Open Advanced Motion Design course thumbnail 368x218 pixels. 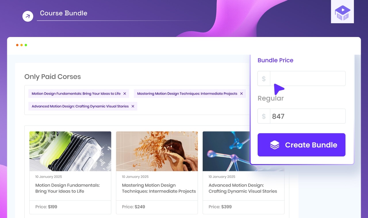click(x=227, y=151)
